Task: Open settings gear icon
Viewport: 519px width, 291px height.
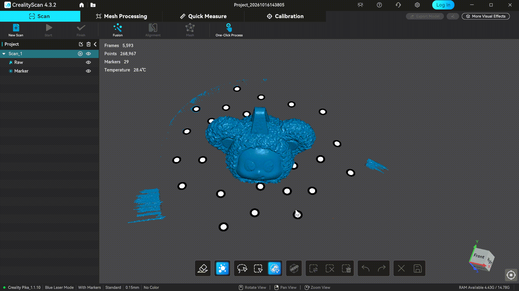Action: click(417, 5)
